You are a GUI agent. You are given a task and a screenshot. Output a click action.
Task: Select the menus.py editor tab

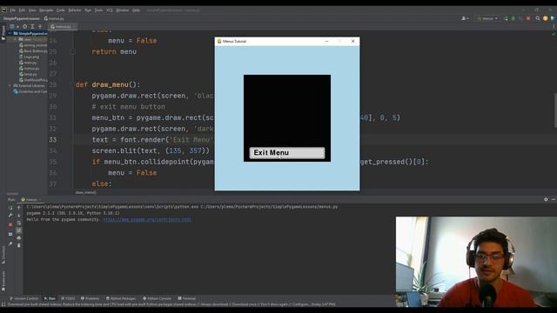click(x=63, y=27)
